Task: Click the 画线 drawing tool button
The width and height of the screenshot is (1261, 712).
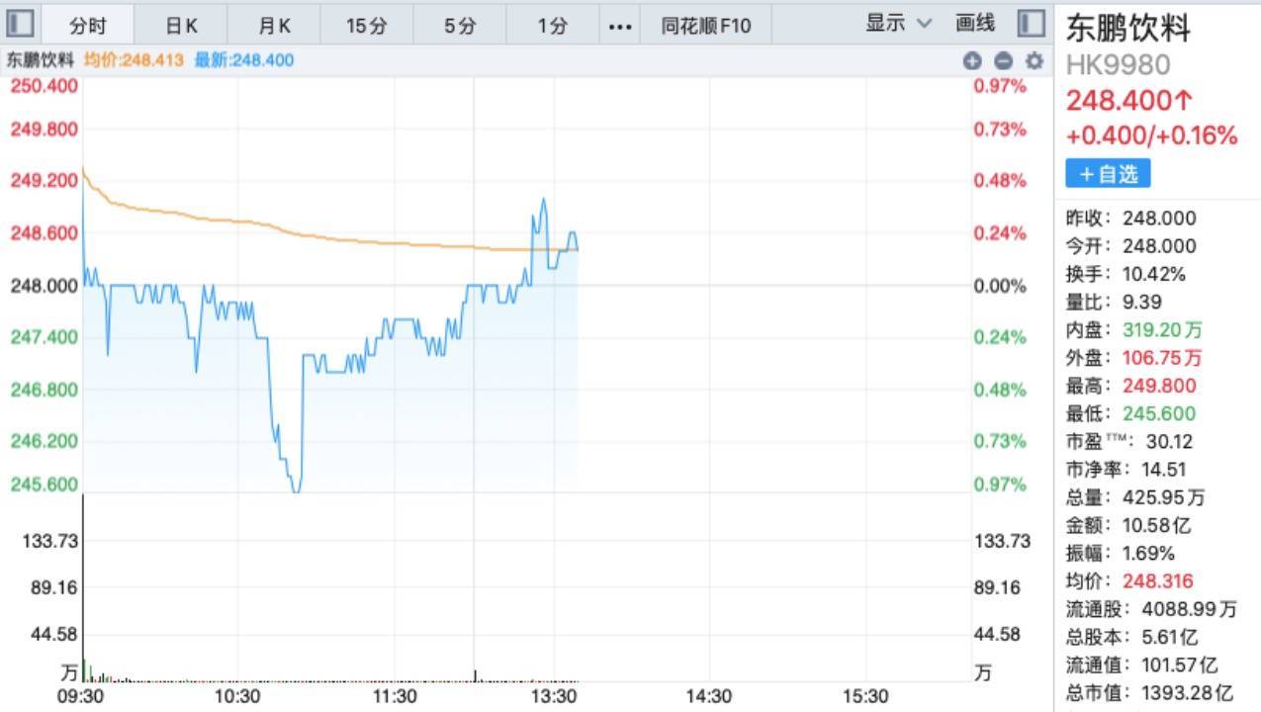Action: [975, 24]
